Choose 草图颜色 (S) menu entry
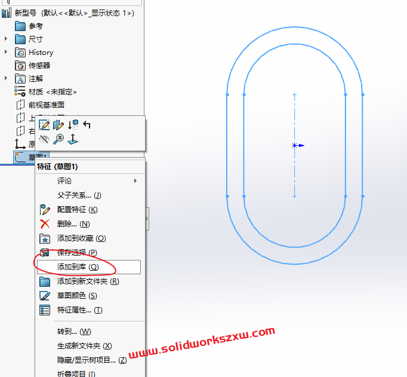Viewport: 407px width, 377px height. (x=89, y=296)
